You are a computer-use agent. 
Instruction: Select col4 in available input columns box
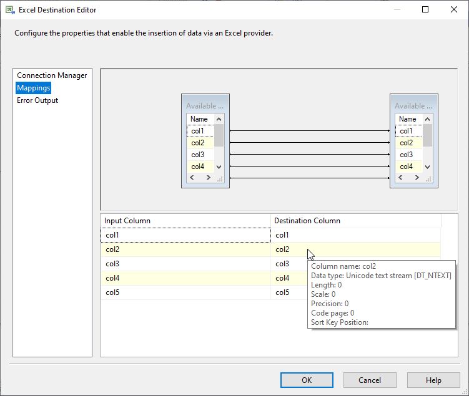point(200,167)
